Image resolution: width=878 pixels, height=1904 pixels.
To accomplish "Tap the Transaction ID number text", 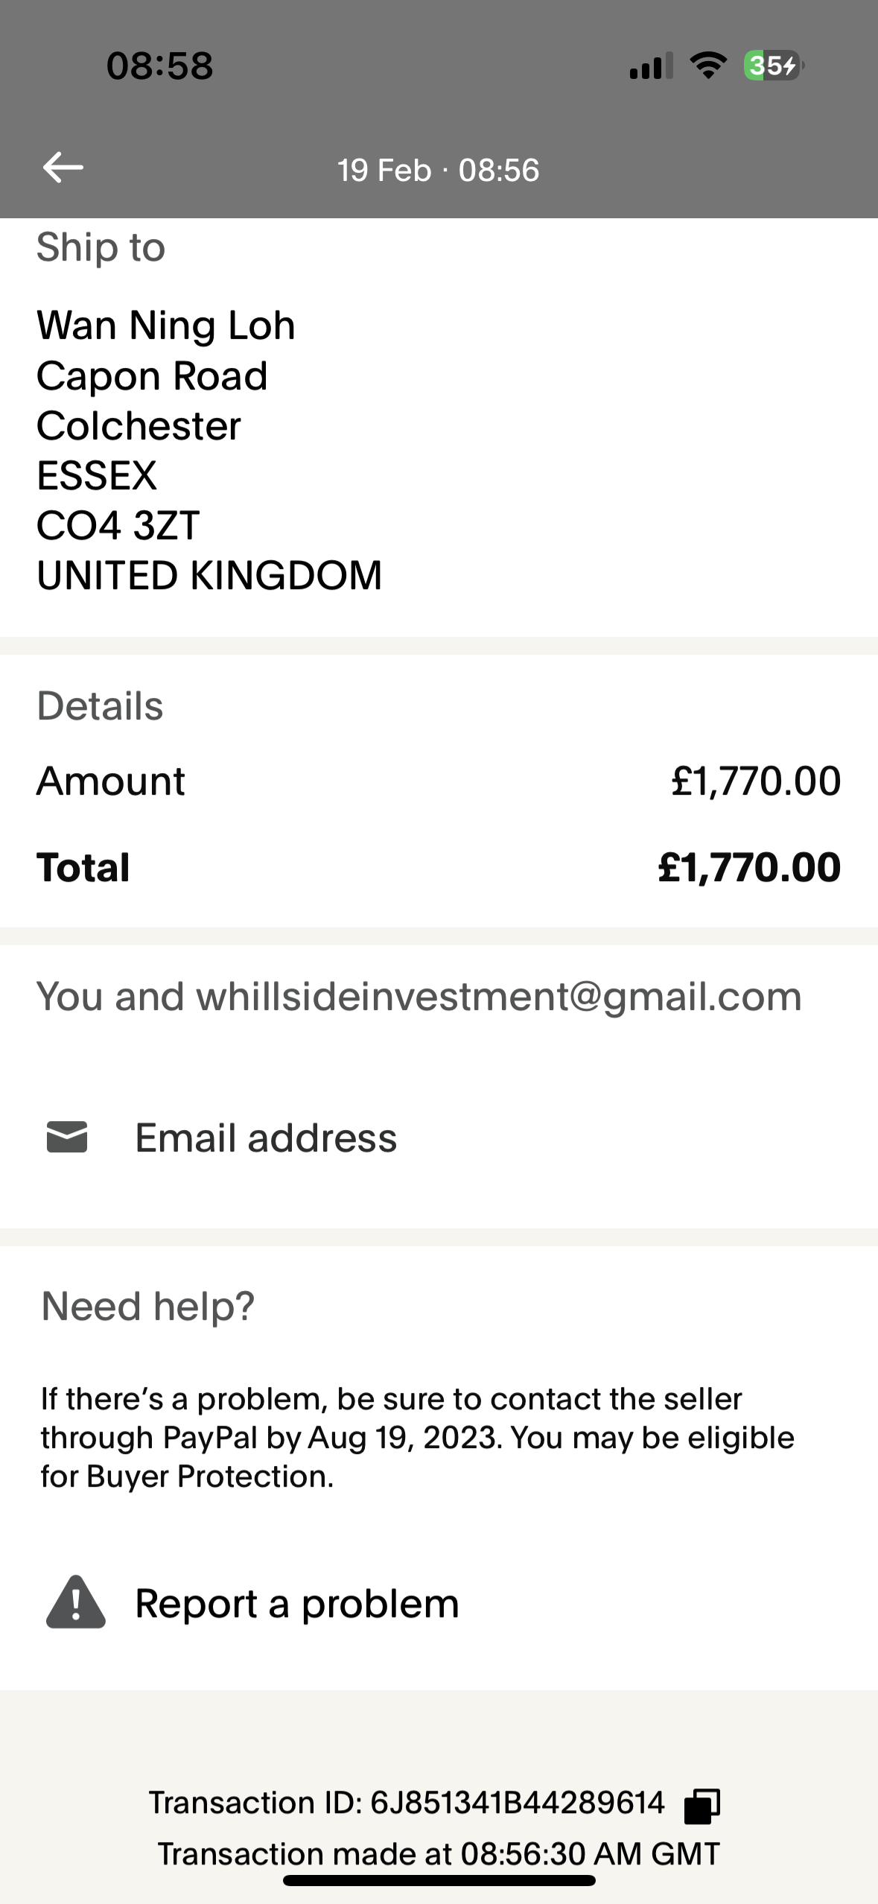I will 517,1803.
